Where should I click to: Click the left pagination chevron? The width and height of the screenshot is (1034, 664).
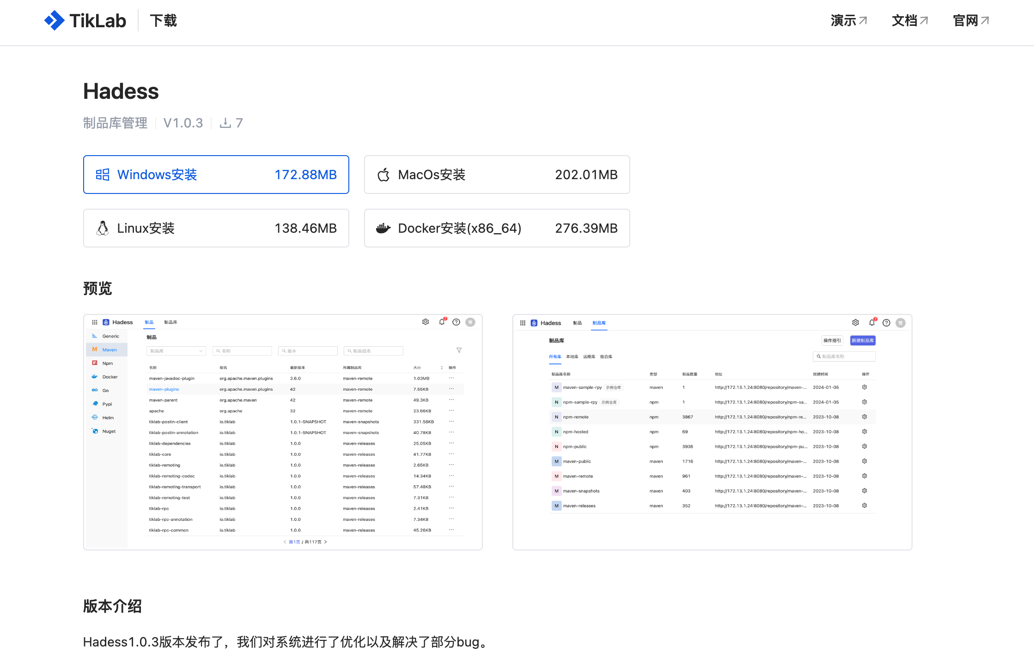[x=285, y=542]
